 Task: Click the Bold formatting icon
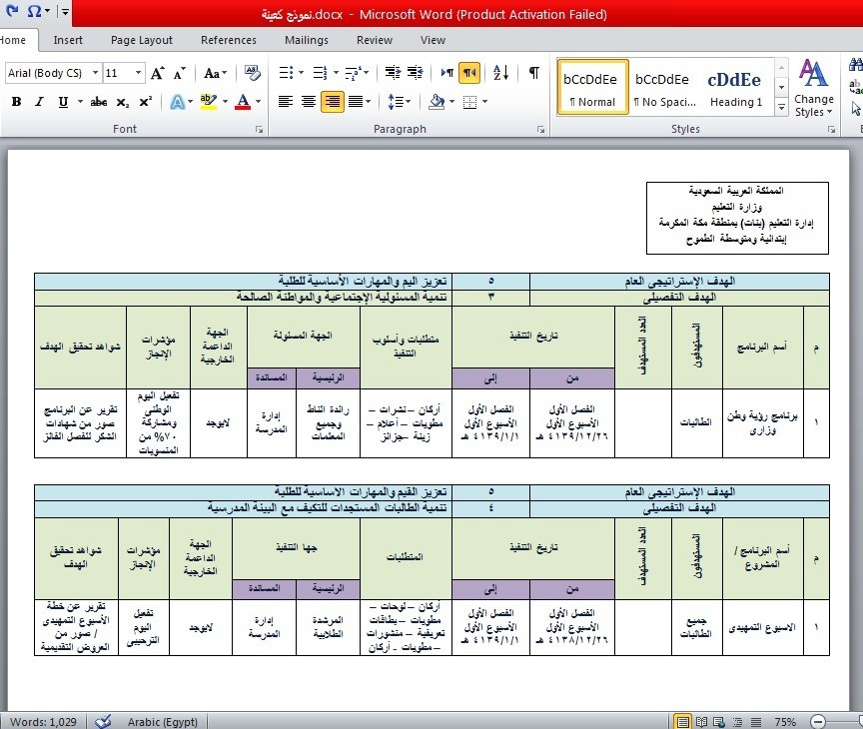[x=16, y=102]
